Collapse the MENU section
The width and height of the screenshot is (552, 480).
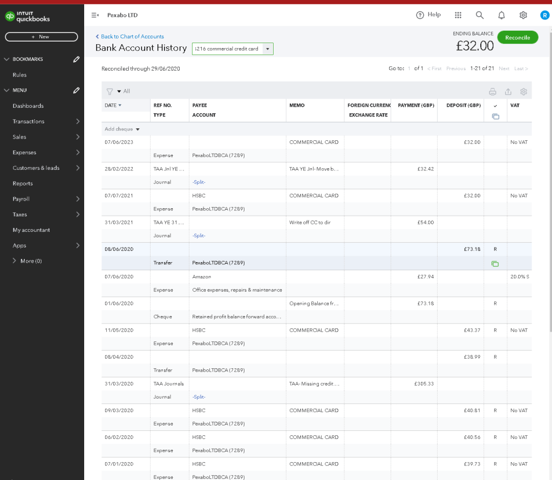pyautogui.click(x=6, y=90)
